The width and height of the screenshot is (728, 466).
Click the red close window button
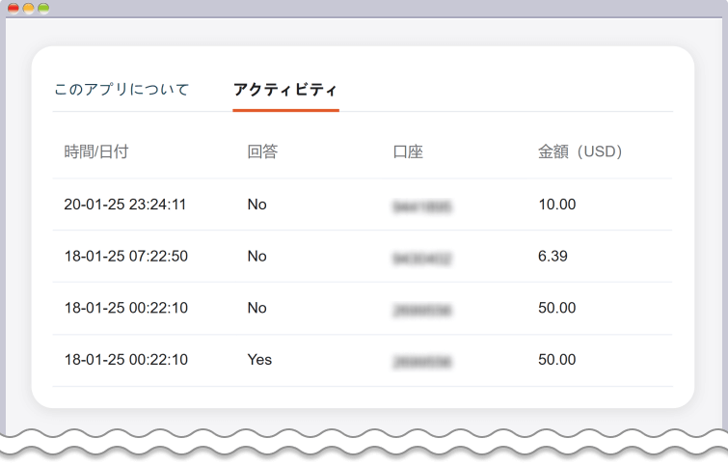click(x=13, y=8)
